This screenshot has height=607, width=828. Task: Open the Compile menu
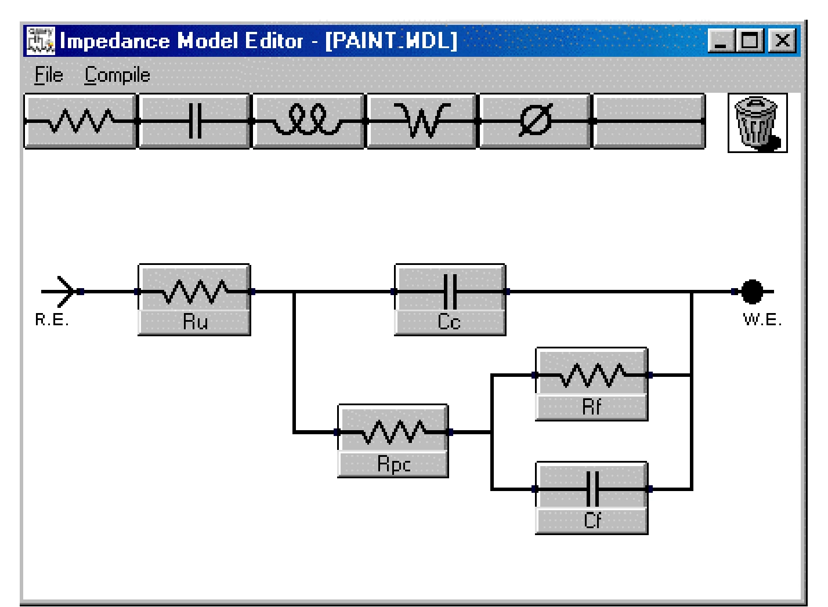pos(117,75)
